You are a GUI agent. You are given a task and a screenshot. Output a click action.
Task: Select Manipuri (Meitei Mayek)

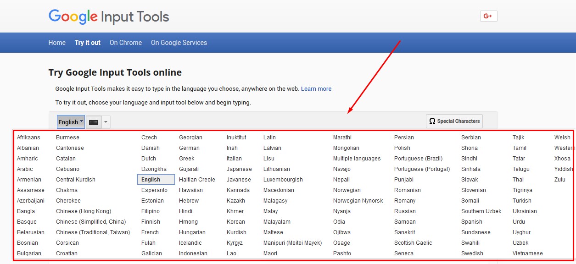(293, 243)
